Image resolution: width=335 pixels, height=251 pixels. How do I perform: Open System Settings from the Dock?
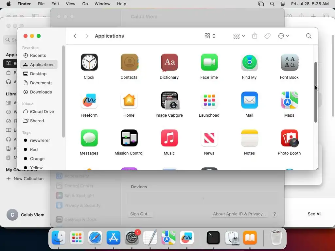click(x=132, y=238)
